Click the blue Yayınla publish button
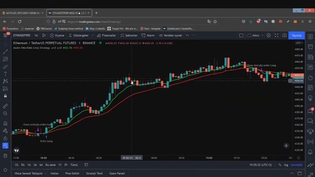Image resolution: width=315 pixels, height=177 pixels. click(296, 35)
